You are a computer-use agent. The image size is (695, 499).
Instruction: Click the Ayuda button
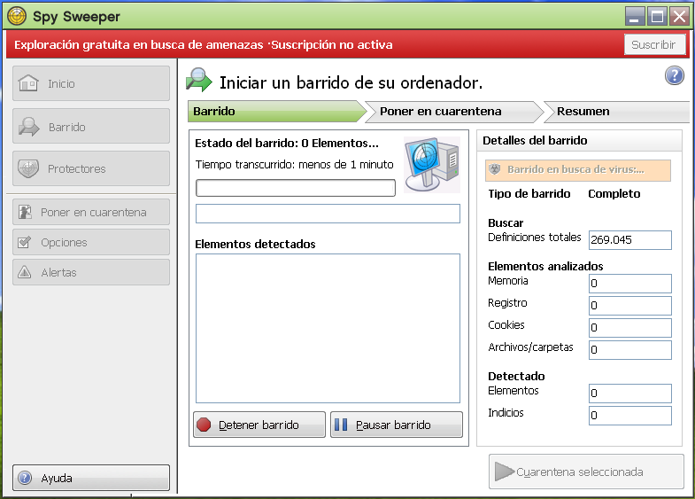point(91,478)
